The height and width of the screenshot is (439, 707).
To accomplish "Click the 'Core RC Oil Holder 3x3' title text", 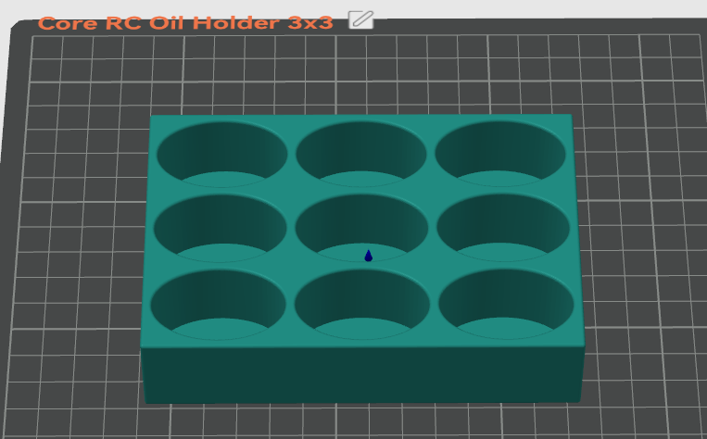I will point(184,22).
